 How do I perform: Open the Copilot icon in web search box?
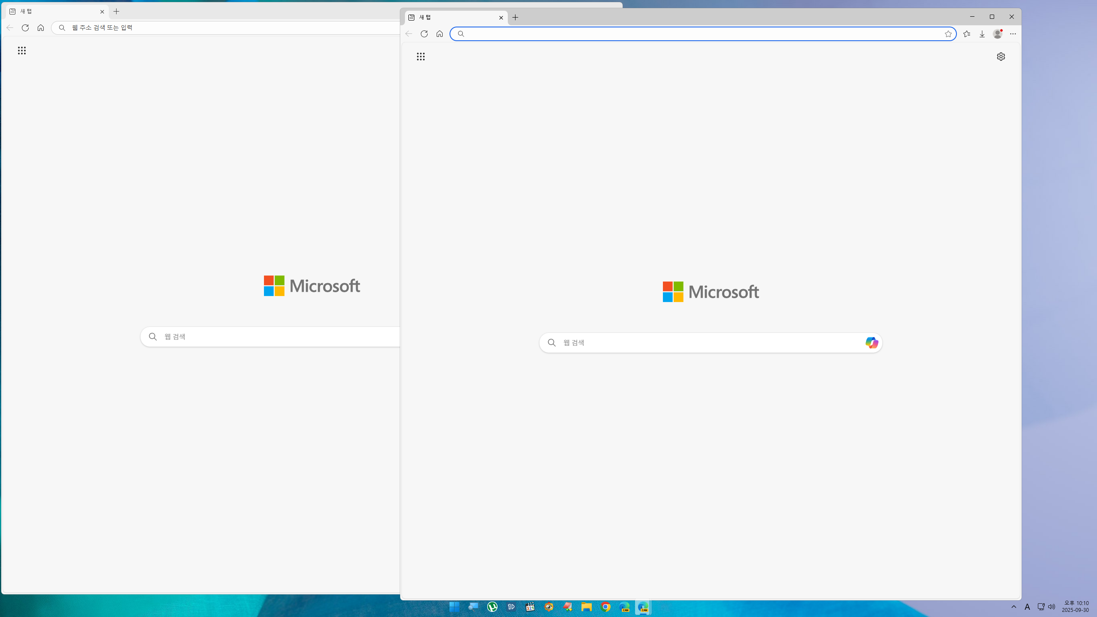click(x=871, y=343)
